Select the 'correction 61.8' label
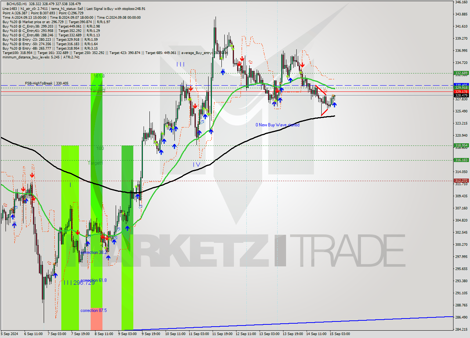The width and height of the screenshot is (470, 338). click(x=94, y=280)
